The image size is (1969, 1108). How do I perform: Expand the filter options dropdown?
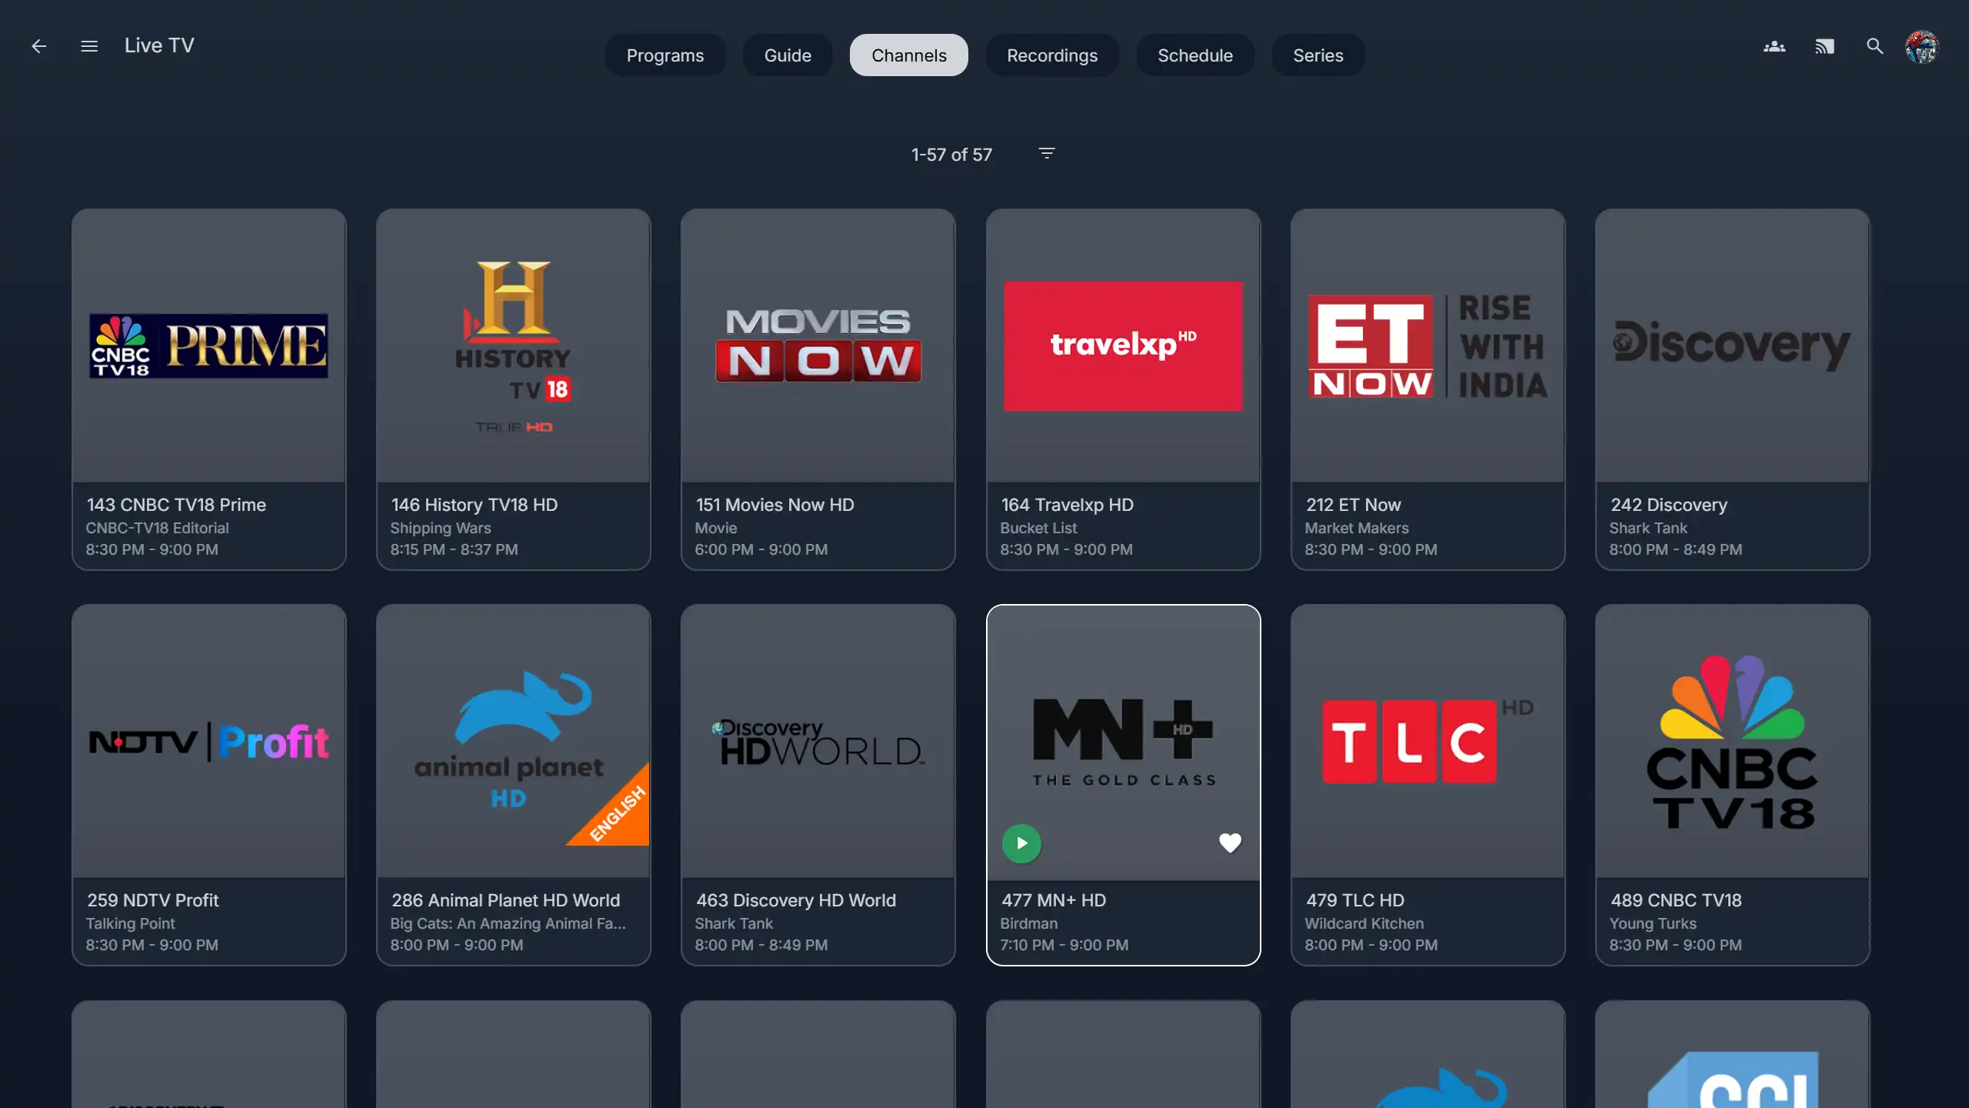tap(1047, 153)
